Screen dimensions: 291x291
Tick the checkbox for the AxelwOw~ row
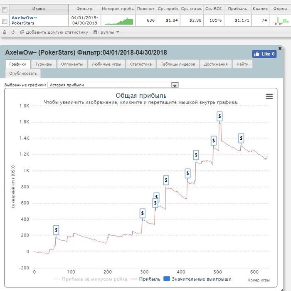pyautogui.click(x=5, y=21)
